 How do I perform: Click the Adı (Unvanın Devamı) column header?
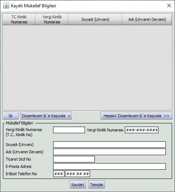coord(147,19)
